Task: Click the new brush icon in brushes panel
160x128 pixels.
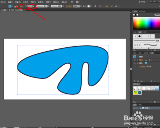Action: tap(155, 50)
